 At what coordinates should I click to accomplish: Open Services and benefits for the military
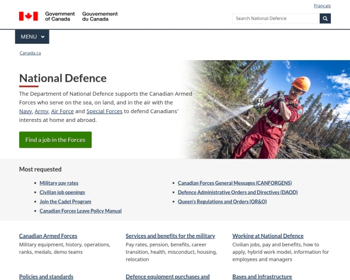point(170,236)
